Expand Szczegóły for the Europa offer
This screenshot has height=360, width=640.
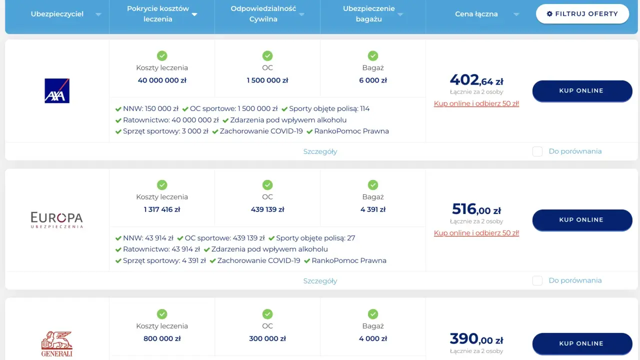coord(320,281)
